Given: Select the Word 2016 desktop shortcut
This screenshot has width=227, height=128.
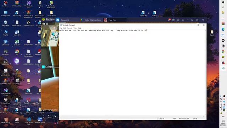Looking at the screenshot, I should pos(17,33).
